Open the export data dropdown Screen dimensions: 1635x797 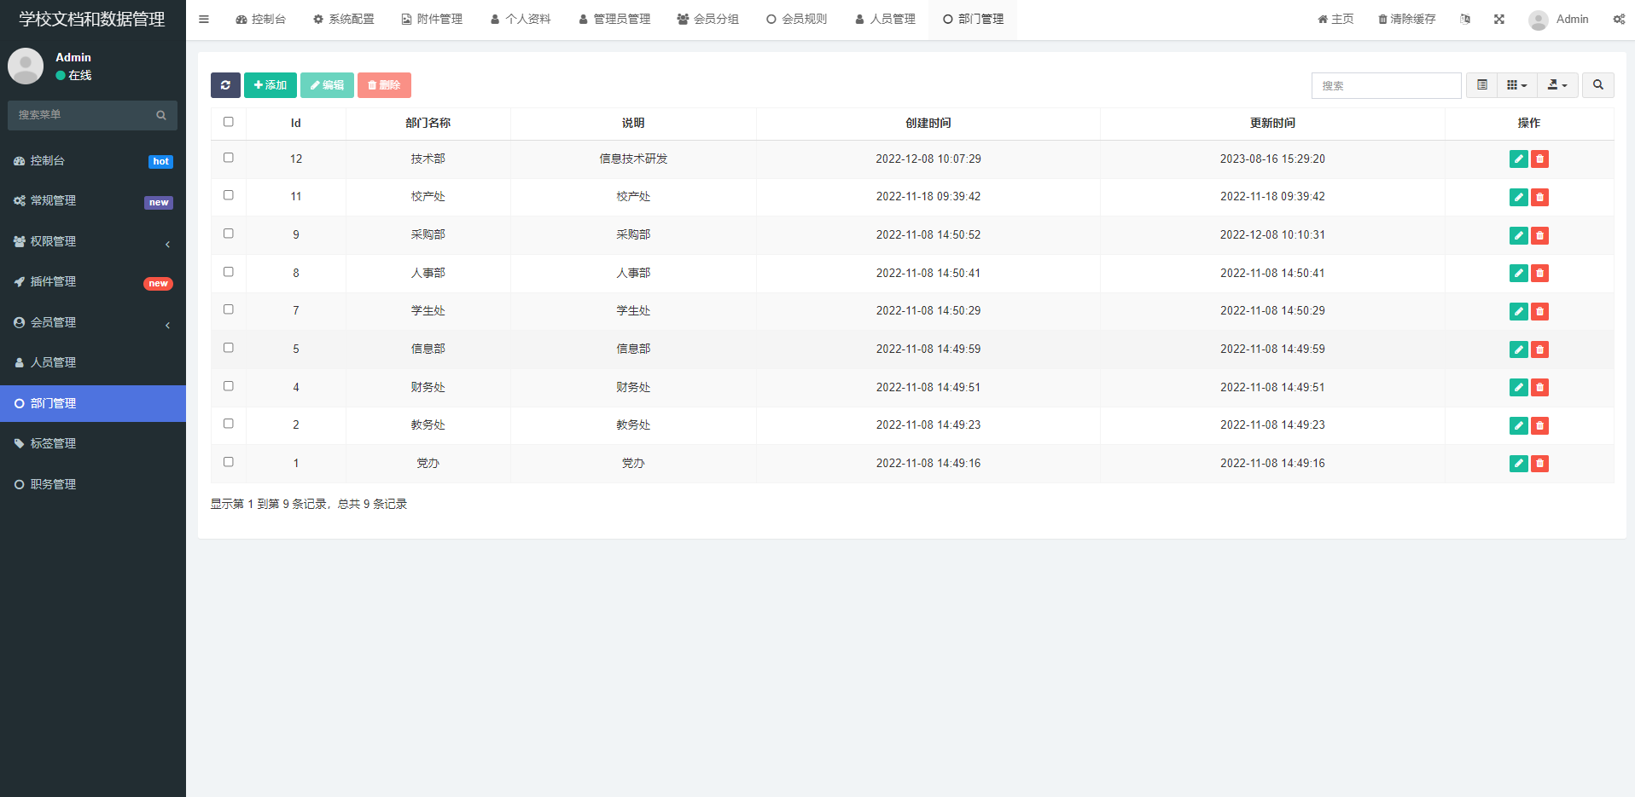1557,85
